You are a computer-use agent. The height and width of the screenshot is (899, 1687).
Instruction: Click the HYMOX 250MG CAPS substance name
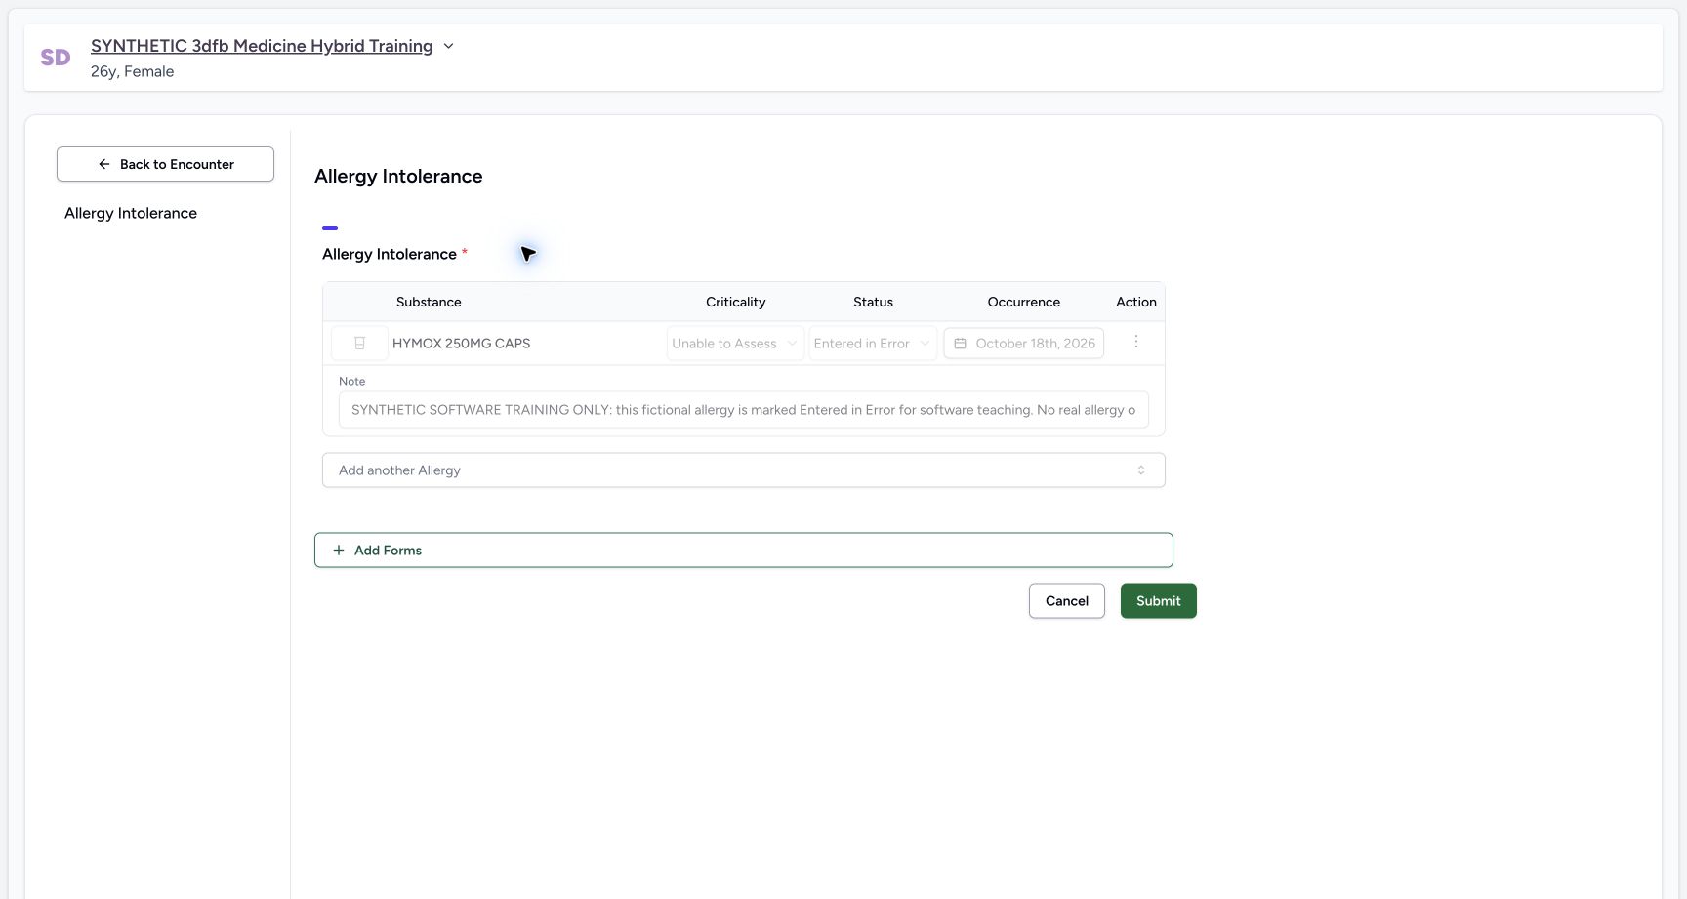pyautogui.click(x=462, y=344)
